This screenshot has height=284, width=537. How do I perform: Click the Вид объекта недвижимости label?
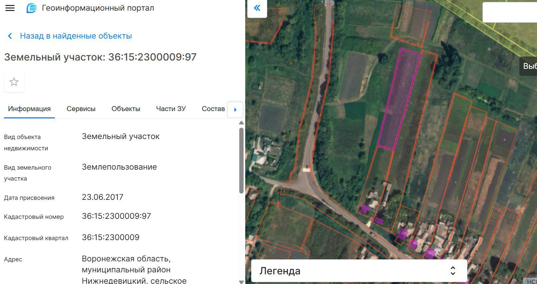coord(26,143)
